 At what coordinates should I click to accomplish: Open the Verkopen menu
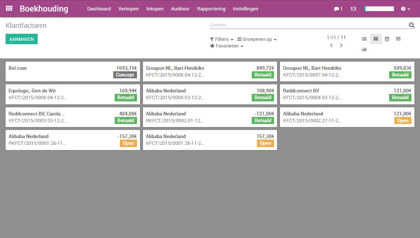click(x=128, y=9)
